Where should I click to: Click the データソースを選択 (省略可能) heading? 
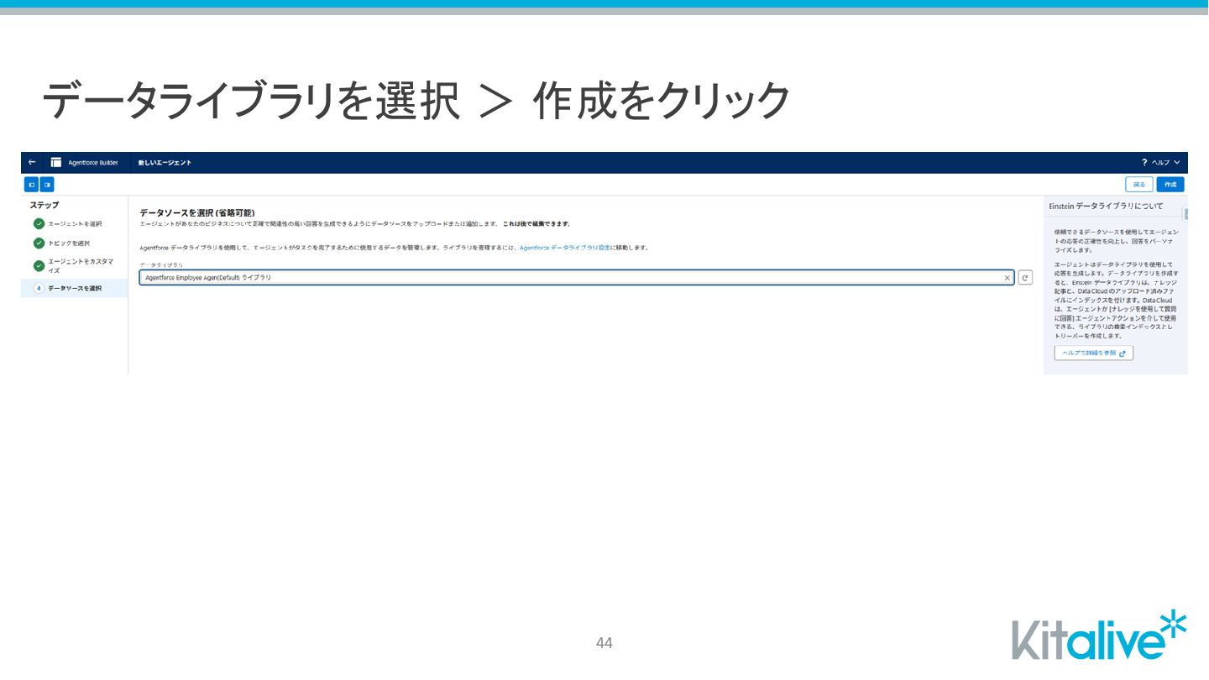coord(196,213)
